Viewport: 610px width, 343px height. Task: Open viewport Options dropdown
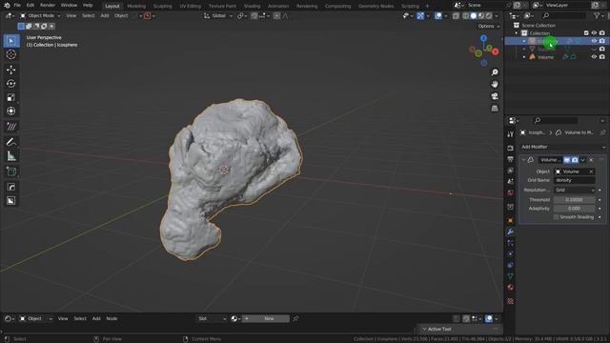[x=488, y=26]
